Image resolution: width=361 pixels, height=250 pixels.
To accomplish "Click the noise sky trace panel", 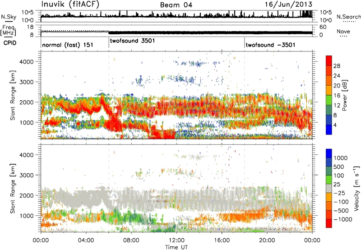I will [176, 16].
